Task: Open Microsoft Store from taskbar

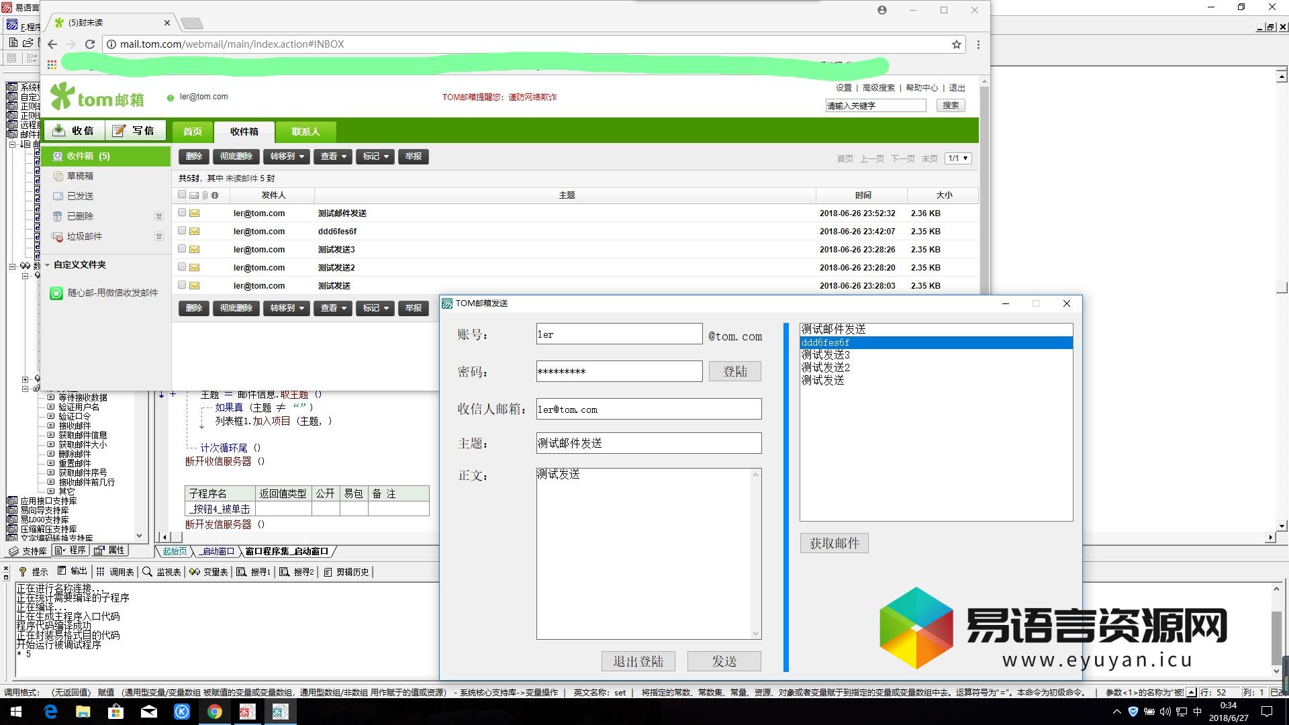Action: pyautogui.click(x=115, y=712)
